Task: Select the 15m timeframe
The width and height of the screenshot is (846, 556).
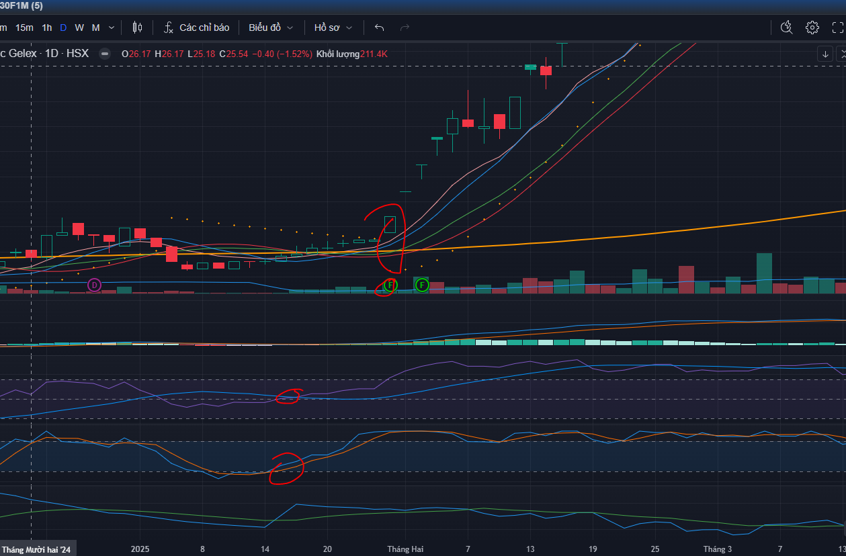Action: (24, 28)
